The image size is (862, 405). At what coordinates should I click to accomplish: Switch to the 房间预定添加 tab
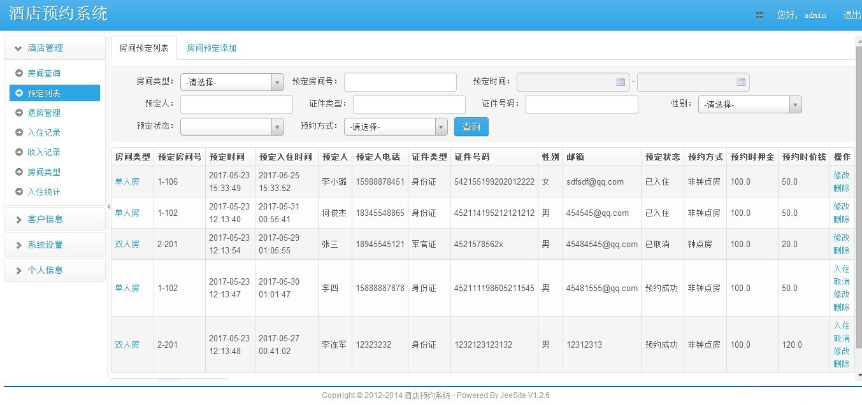point(212,48)
